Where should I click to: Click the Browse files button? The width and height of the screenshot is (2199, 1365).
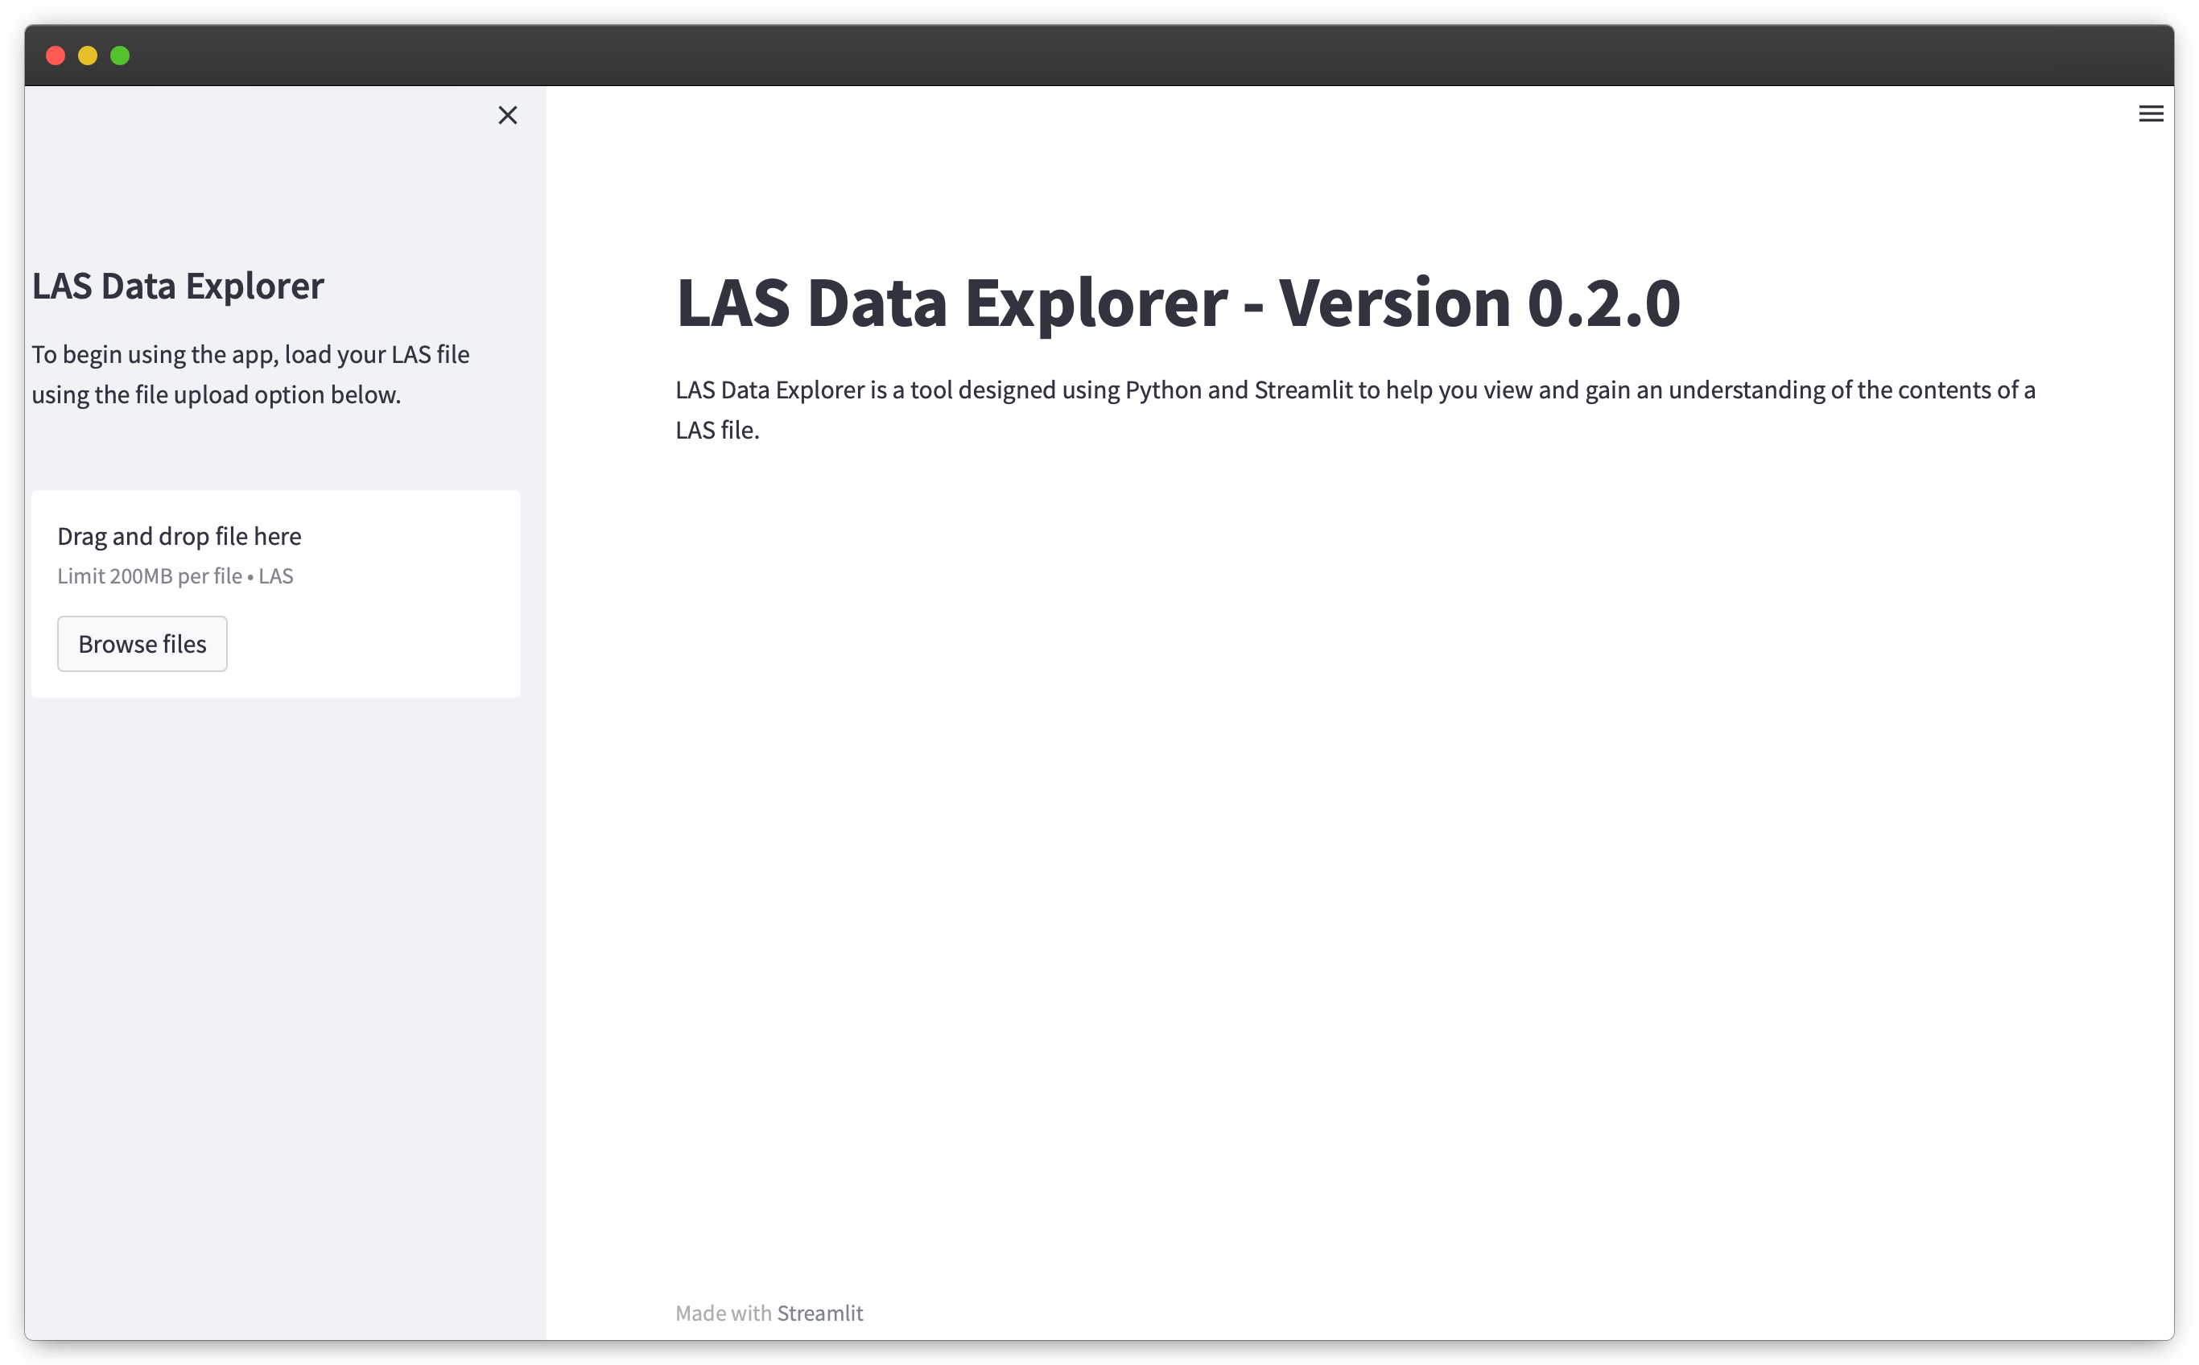142,644
